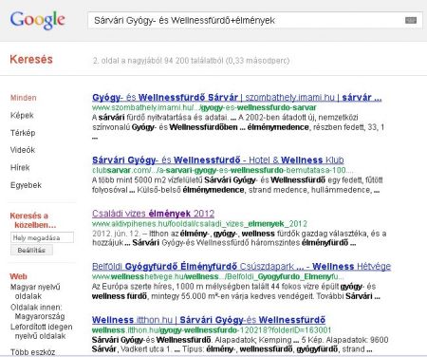Open the on-screen keyboard icon in search box
The height and width of the screenshot is (357, 427).
(411, 21)
